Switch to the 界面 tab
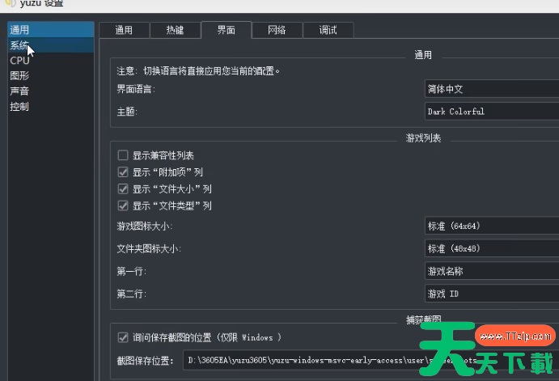This screenshot has width=559, height=381. [x=227, y=30]
